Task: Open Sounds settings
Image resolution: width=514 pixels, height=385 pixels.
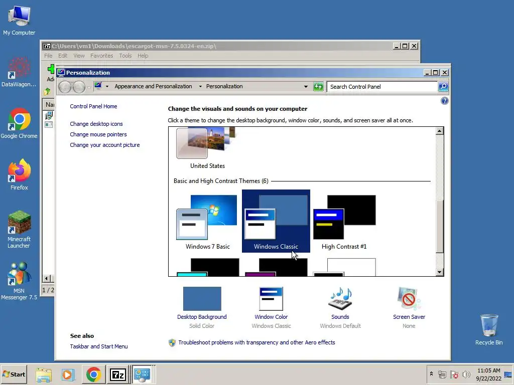Action: pos(340,307)
